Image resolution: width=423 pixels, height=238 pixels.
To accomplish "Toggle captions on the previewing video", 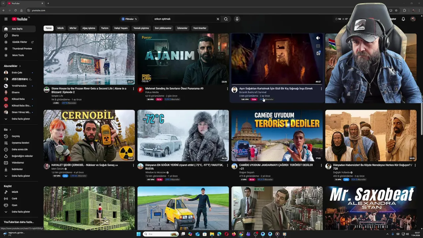I will pyautogui.click(x=318, y=46).
